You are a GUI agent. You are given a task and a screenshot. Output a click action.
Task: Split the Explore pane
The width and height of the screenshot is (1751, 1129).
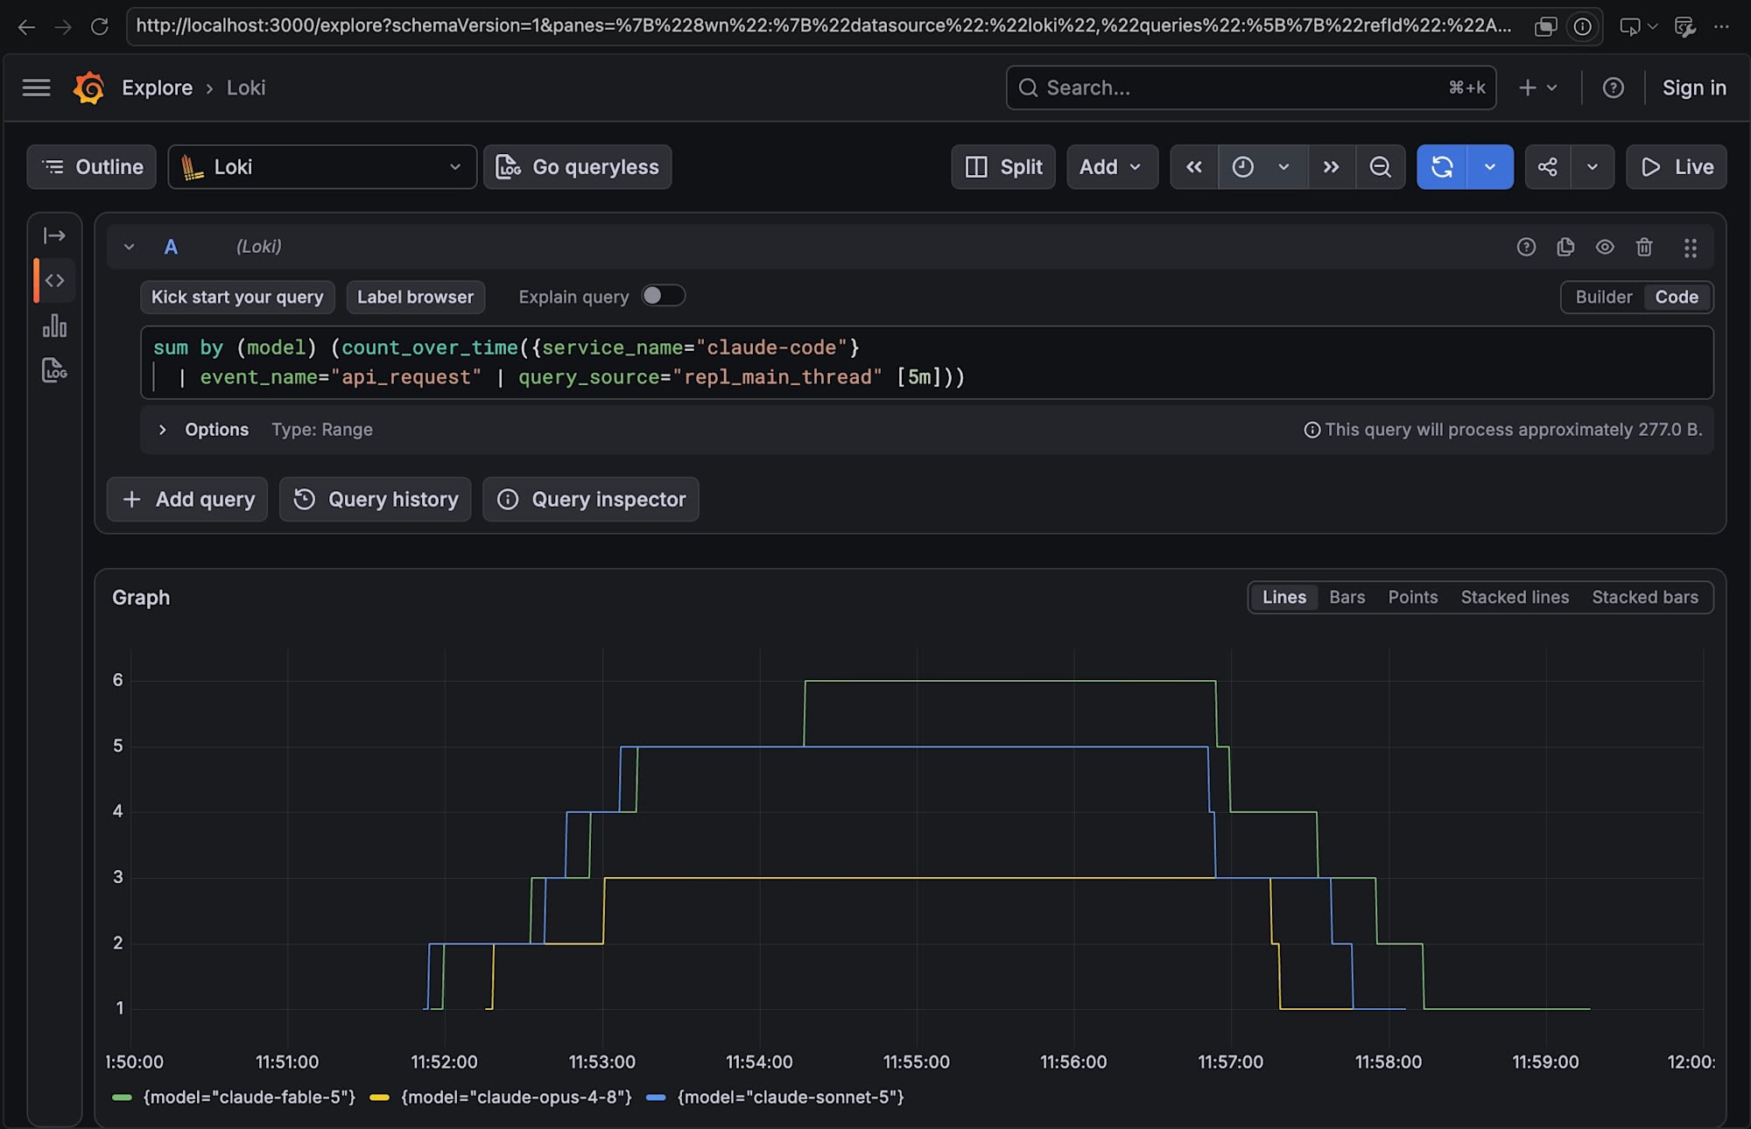point(1003,167)
